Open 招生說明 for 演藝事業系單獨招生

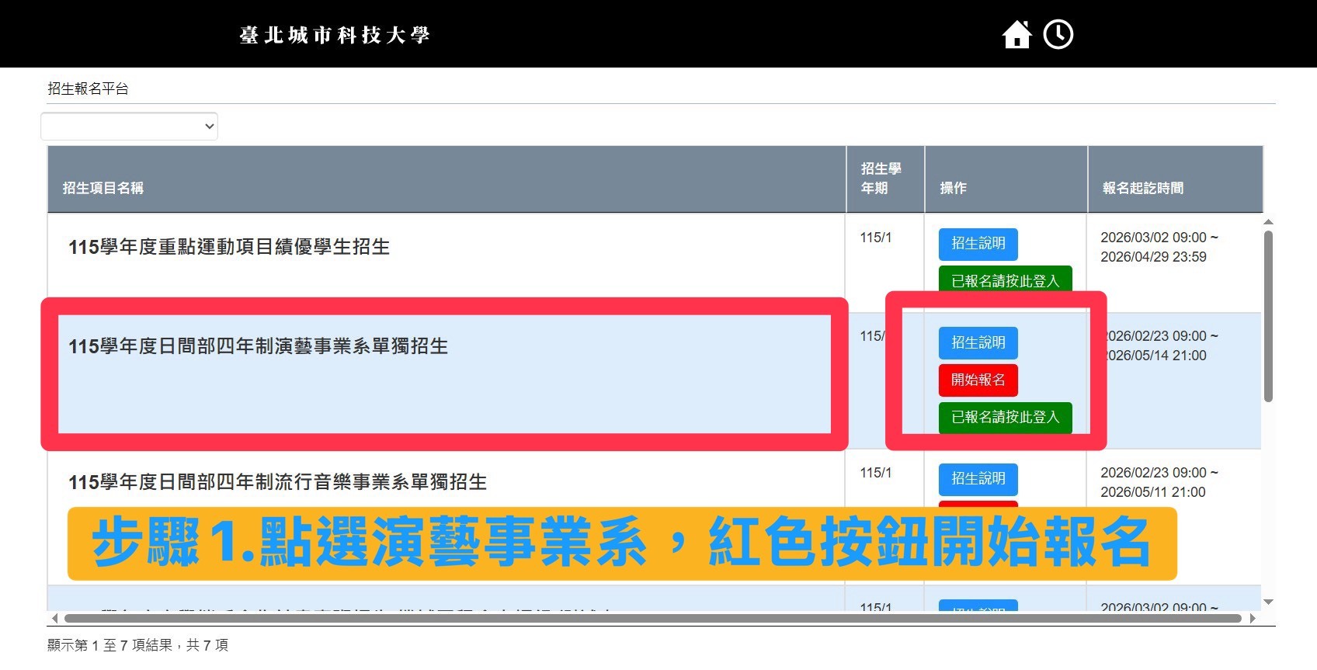coord(978,342)
